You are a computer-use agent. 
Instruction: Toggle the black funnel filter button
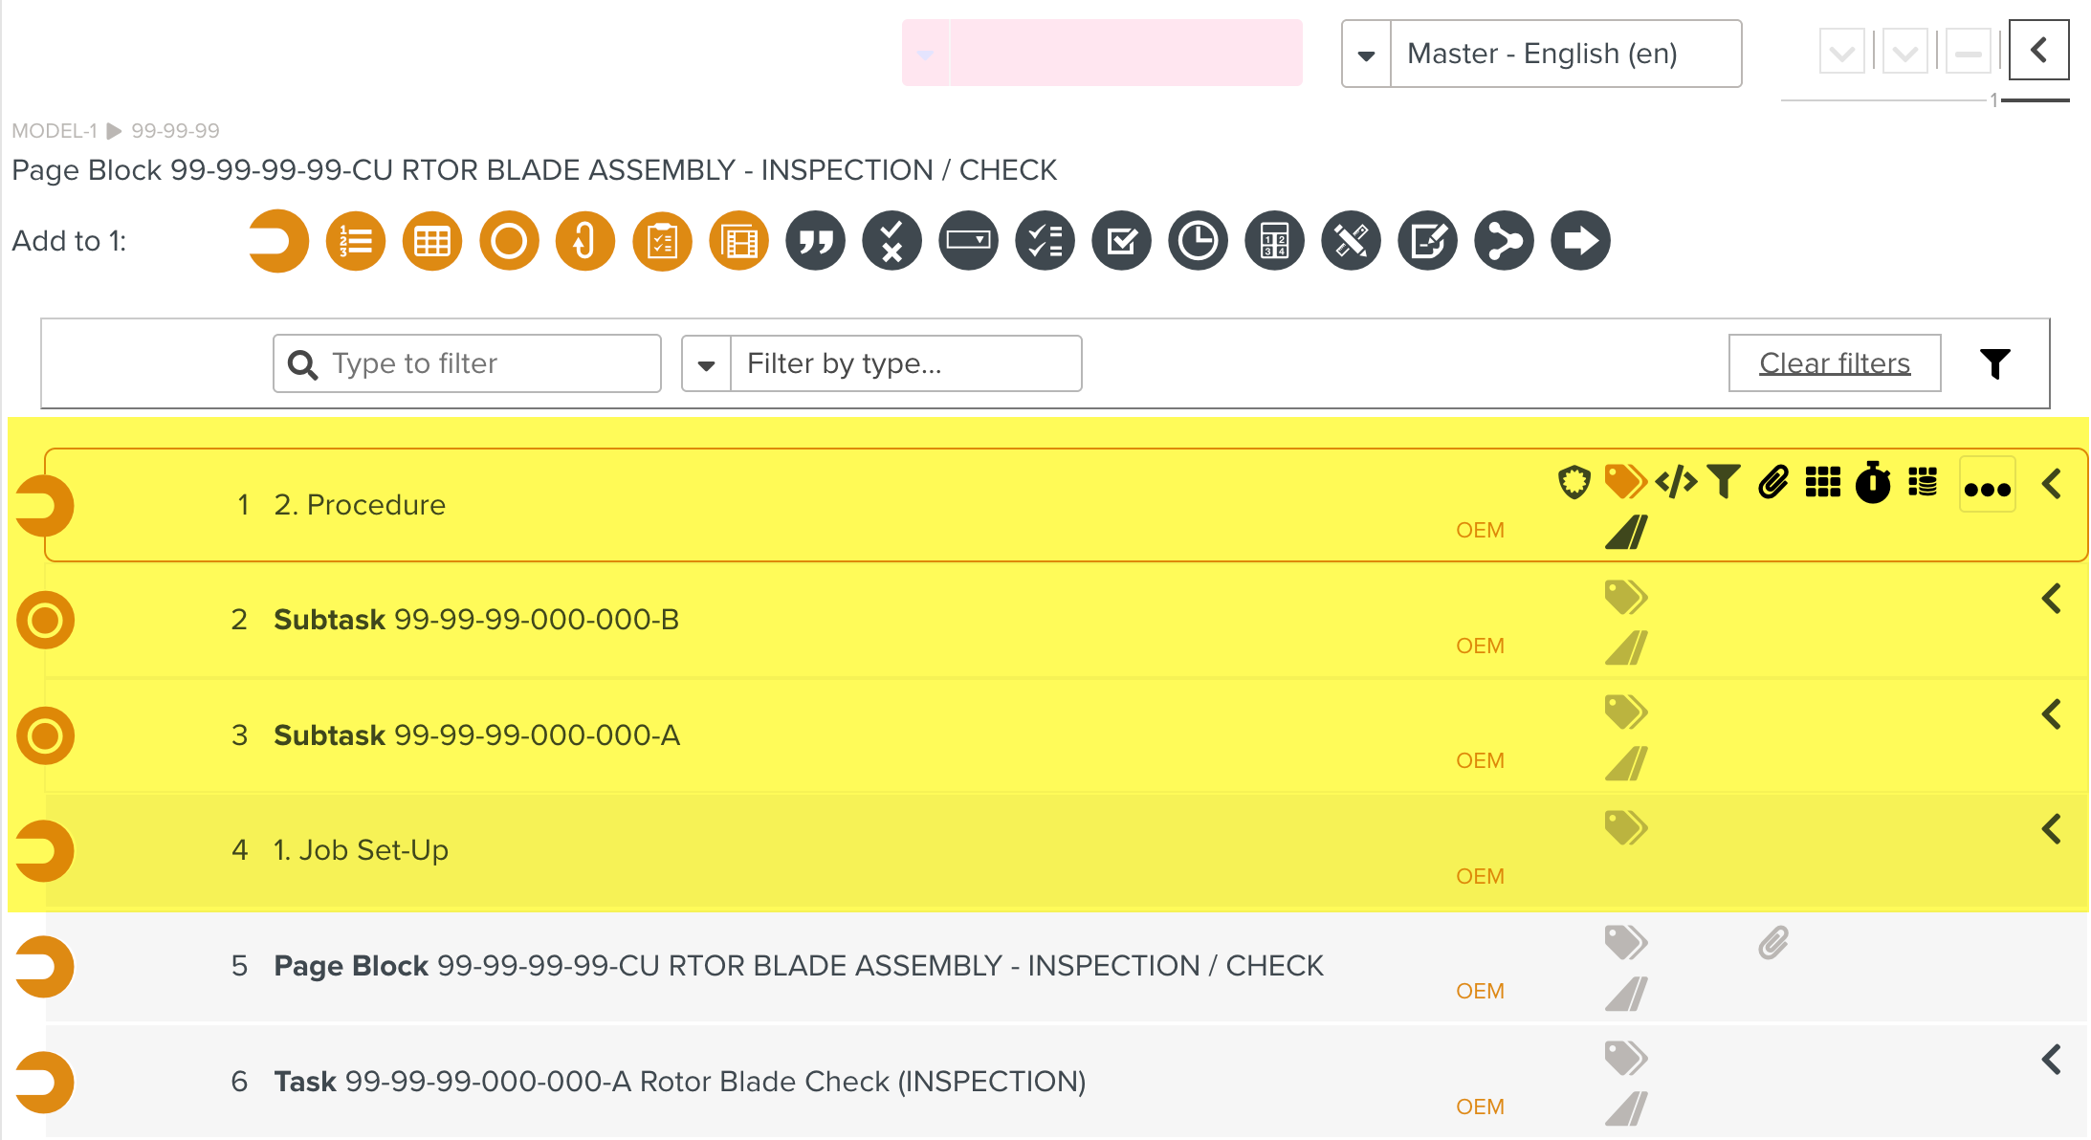1994,363
